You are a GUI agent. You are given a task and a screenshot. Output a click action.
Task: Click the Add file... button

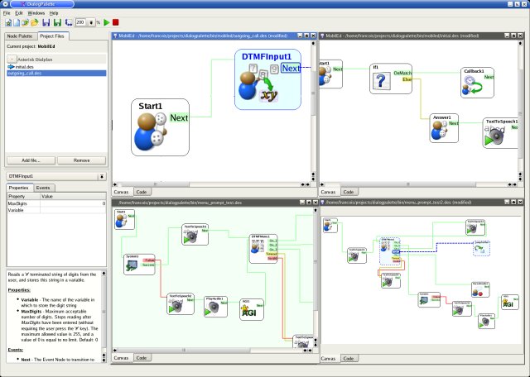pos(30,160)
